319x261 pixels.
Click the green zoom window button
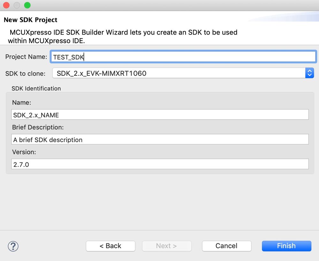(x=27, y=5)
